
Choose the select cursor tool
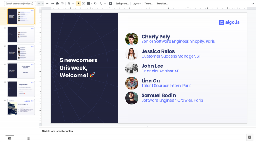79,4
